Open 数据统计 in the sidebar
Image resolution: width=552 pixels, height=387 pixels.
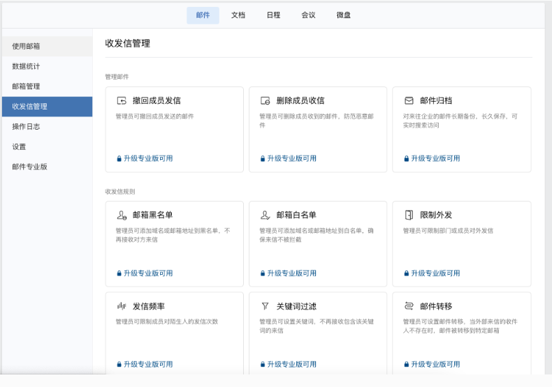point(26,66)
